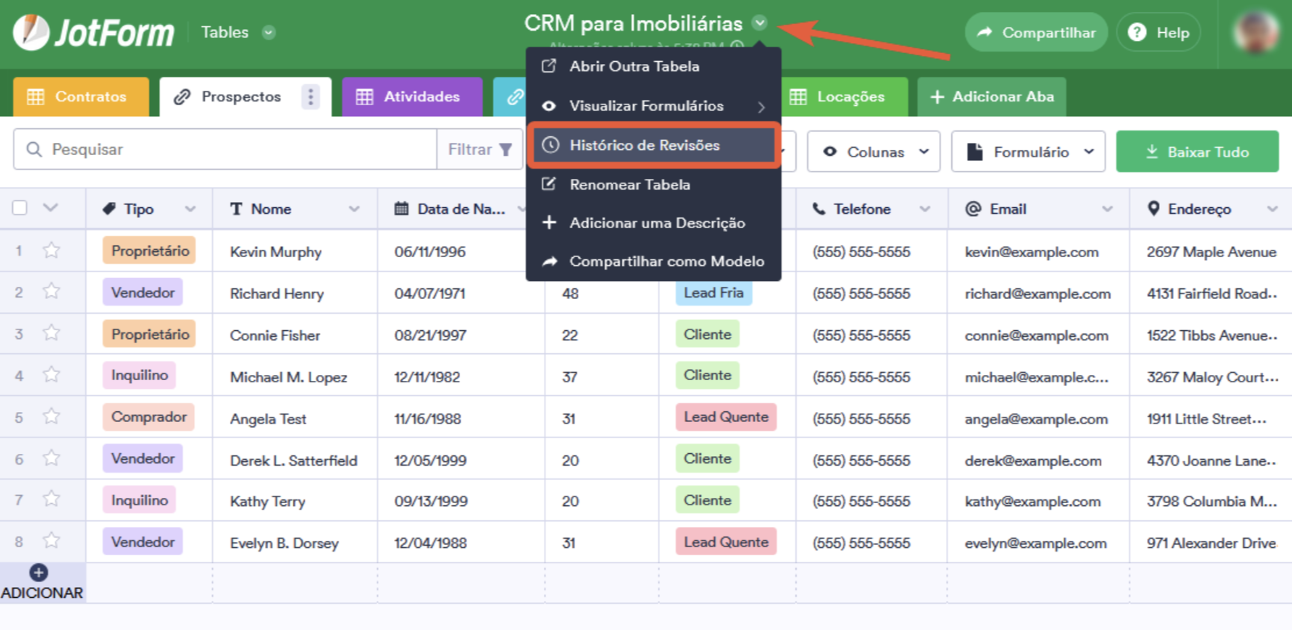Open the Tipo column dropdown arrow
1292x635 pixels.
[190, 209]
